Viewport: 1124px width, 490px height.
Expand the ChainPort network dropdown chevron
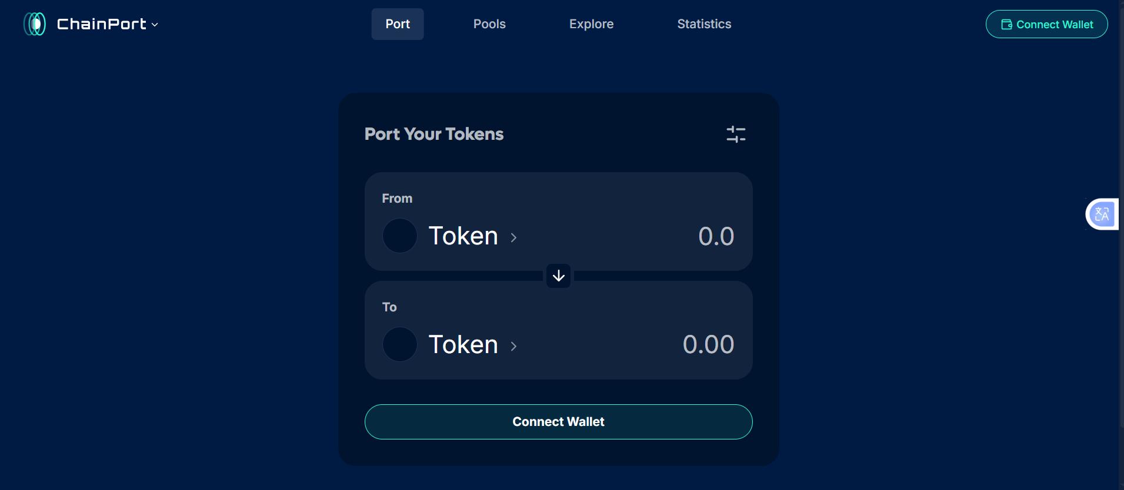(154, 25)
